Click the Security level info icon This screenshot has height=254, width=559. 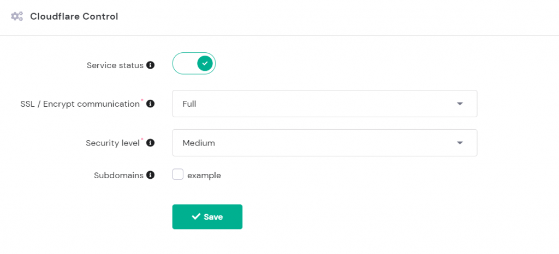pos(151,143)
